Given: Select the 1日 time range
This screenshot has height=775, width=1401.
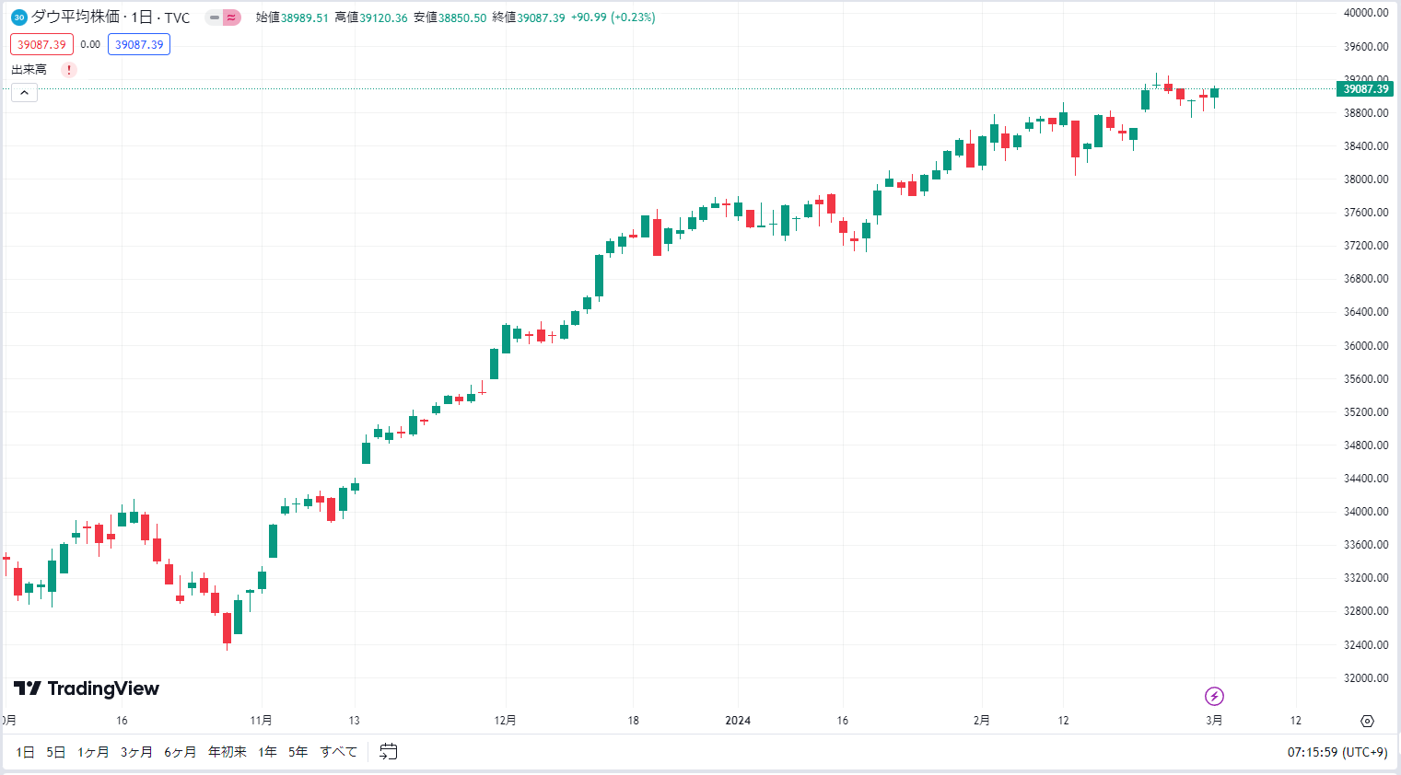Looking at the screenshot, I should coord(26,752).
